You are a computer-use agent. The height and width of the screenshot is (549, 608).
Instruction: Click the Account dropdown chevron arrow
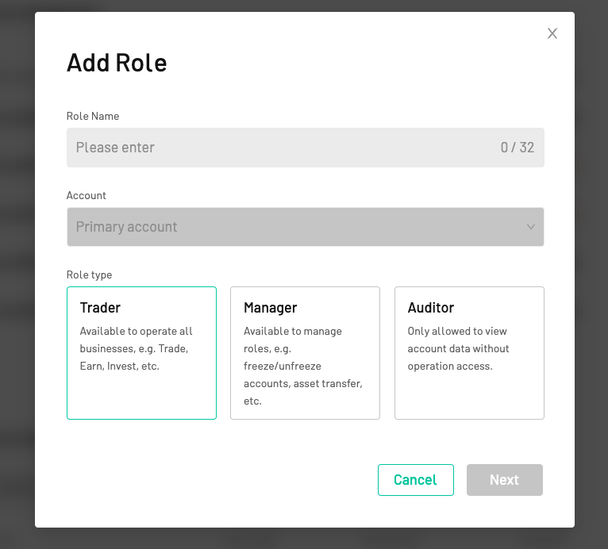pyautogui.click(x=531, y=227)
